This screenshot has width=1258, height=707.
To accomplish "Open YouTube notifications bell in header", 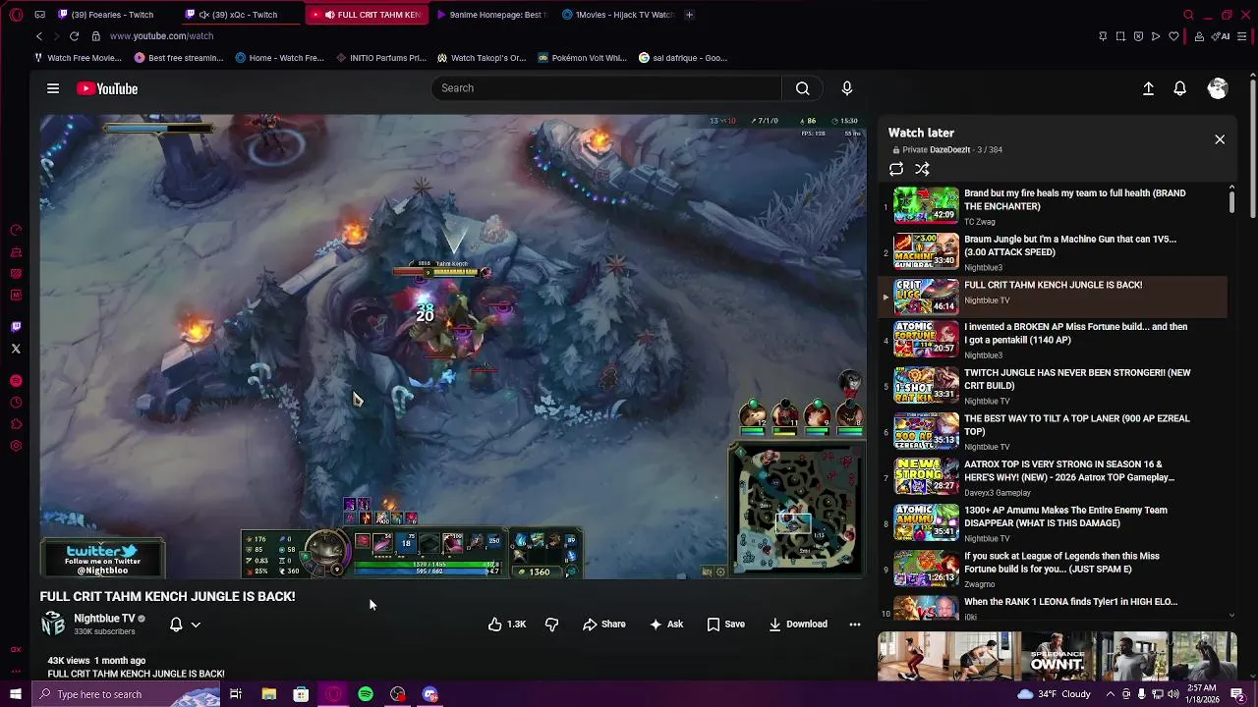I will tap(1180, 88).
